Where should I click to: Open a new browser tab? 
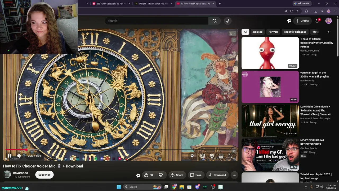220,4
